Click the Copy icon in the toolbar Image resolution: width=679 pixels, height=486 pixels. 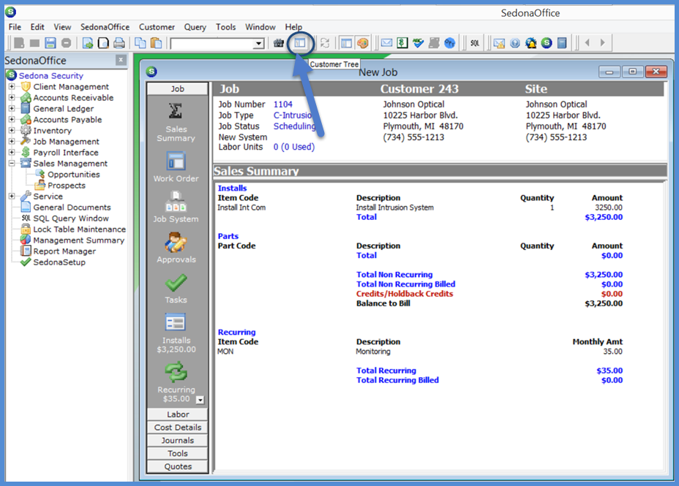(140, 43)
